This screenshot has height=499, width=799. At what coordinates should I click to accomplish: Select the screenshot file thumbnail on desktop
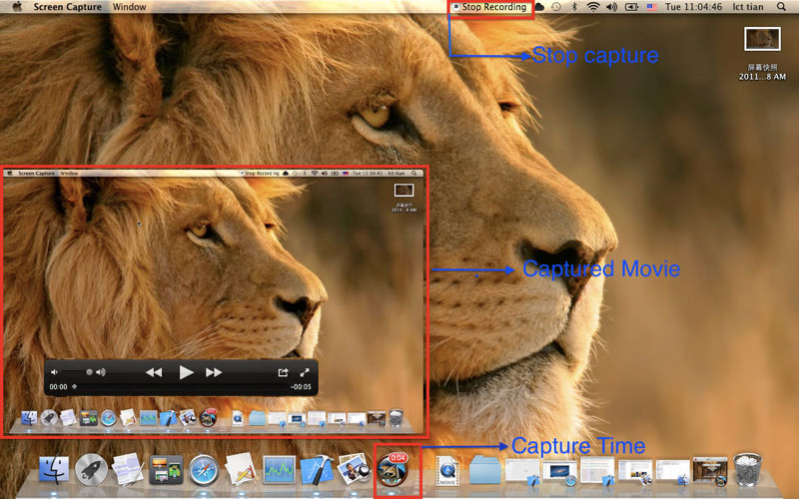click(x=762, y=39)
